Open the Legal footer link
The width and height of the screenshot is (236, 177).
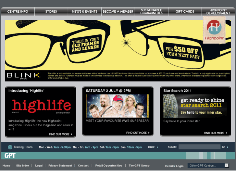(x=39, y=166)
